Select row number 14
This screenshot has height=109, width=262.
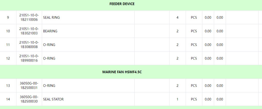tap(8, 99)
